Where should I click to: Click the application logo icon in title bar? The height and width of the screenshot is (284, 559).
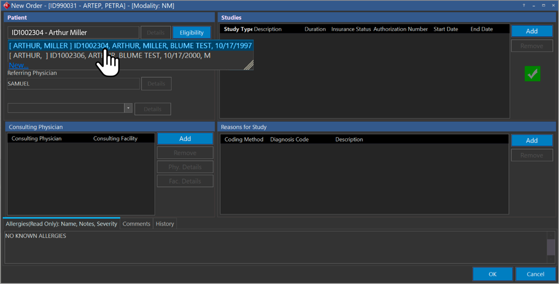pyautogui.click(x=6, y=6)
